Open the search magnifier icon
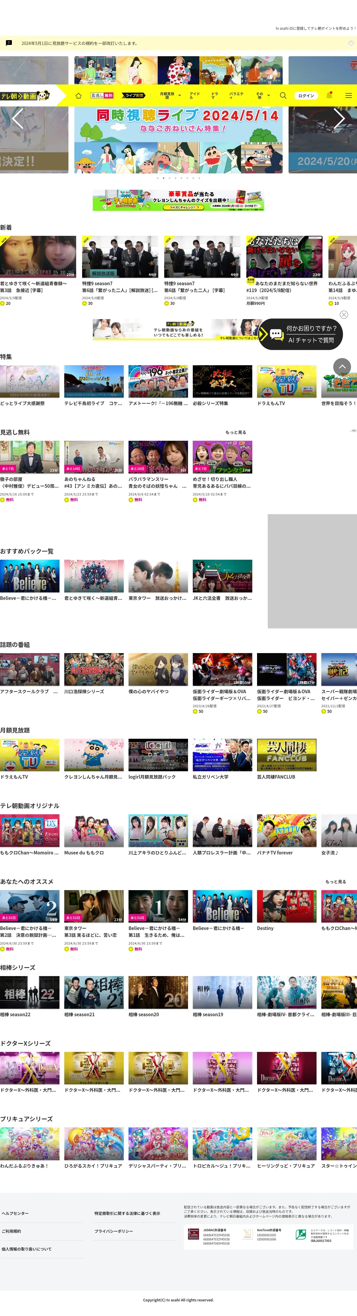 [283, 95]
